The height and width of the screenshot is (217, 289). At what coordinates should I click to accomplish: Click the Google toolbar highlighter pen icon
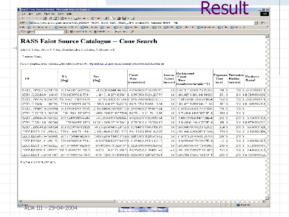pos(132,32)
